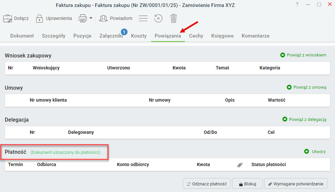Click the Wartość column header
The width and height of the screenshot is (335, 192).
(x=277, y=100)
